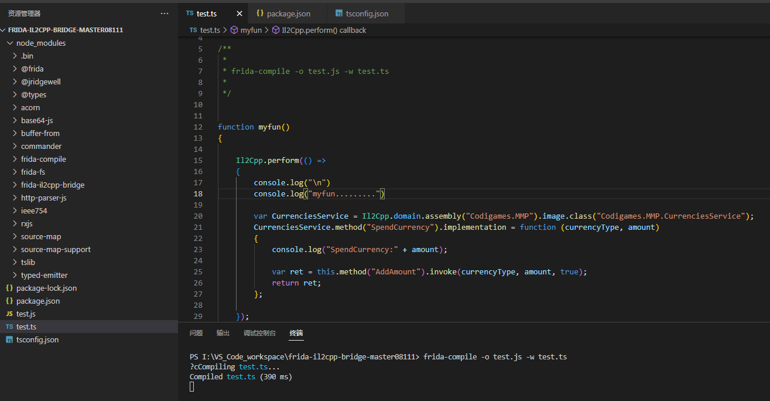Click the test.ts link in terminal compile output
Image resolution: width=770 pixels, height=401 pixels.
(x=241, y=376)
